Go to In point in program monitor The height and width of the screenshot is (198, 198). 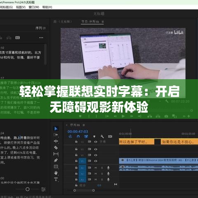(107, 116)
